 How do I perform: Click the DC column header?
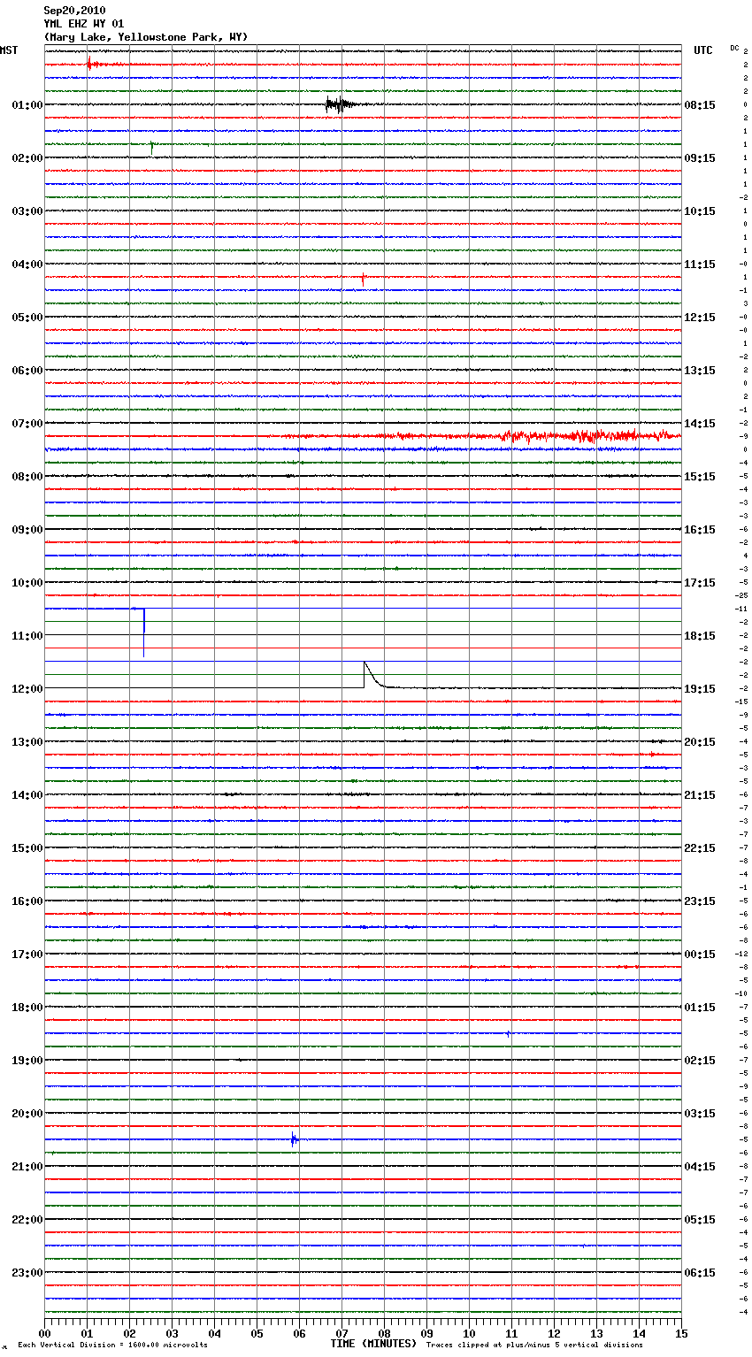(x=734, y=48)
